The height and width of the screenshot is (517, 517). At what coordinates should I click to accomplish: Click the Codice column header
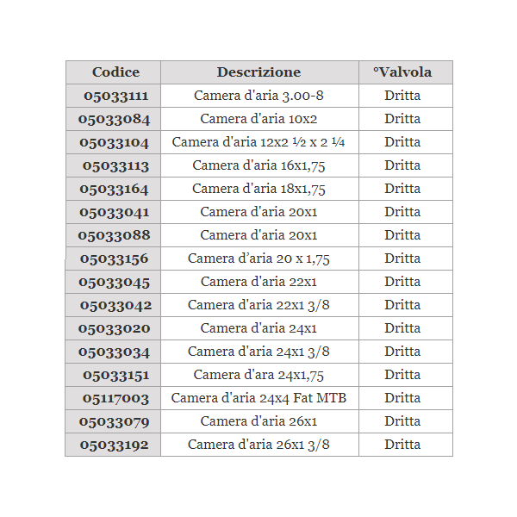pyautogui.click(x=115, y=72)
